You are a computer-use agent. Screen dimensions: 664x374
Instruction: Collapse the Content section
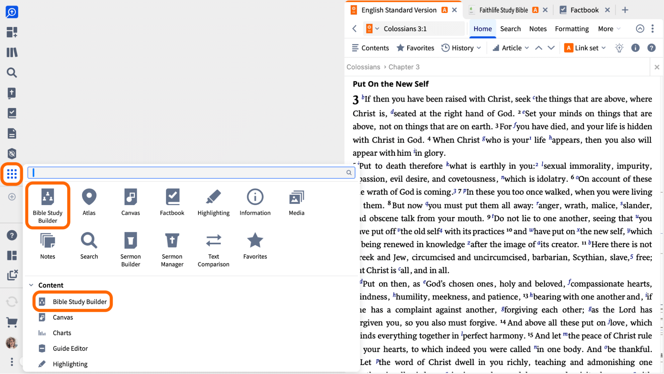(31, 285)
